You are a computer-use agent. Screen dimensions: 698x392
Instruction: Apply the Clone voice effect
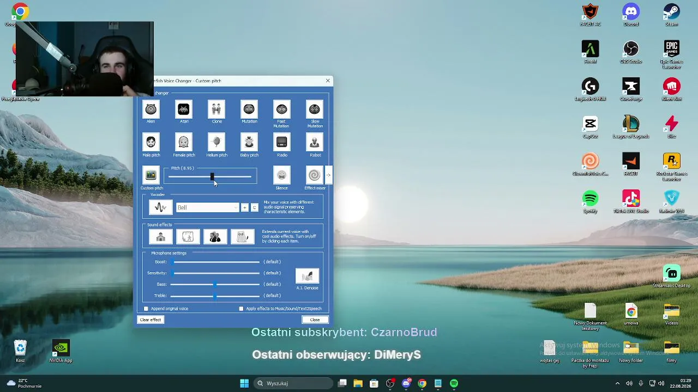[216, 109]
